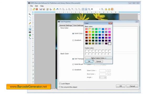Click the End Color preview field
168x94 pixels.
103,74
